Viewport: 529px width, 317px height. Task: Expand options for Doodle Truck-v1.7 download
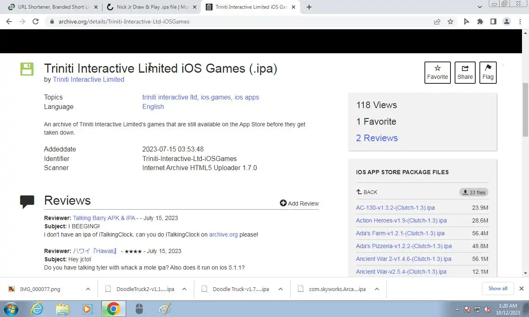pyautogui.click(x=281, y=289)
